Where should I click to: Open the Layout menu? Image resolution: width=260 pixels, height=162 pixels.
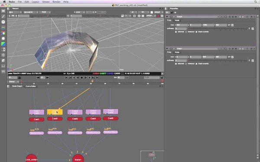[36, 2]
